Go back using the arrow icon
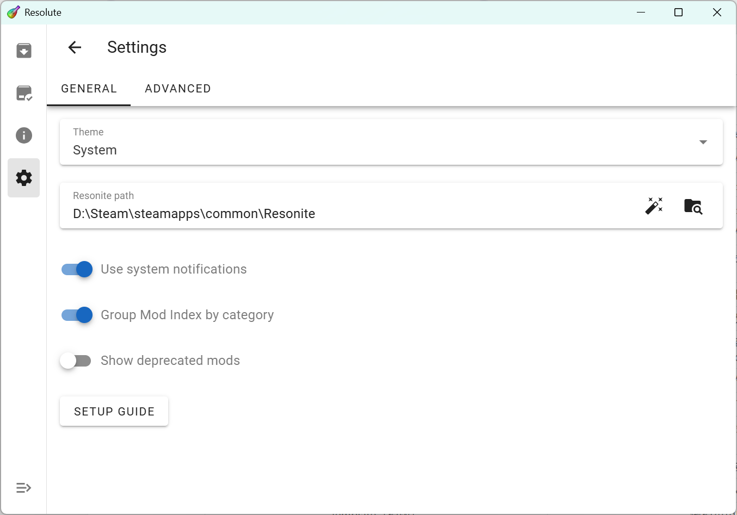 [75, 47]
